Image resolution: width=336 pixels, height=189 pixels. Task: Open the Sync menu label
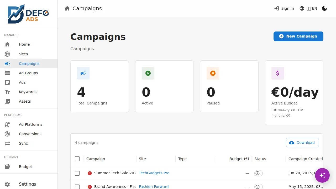point(23,143)
